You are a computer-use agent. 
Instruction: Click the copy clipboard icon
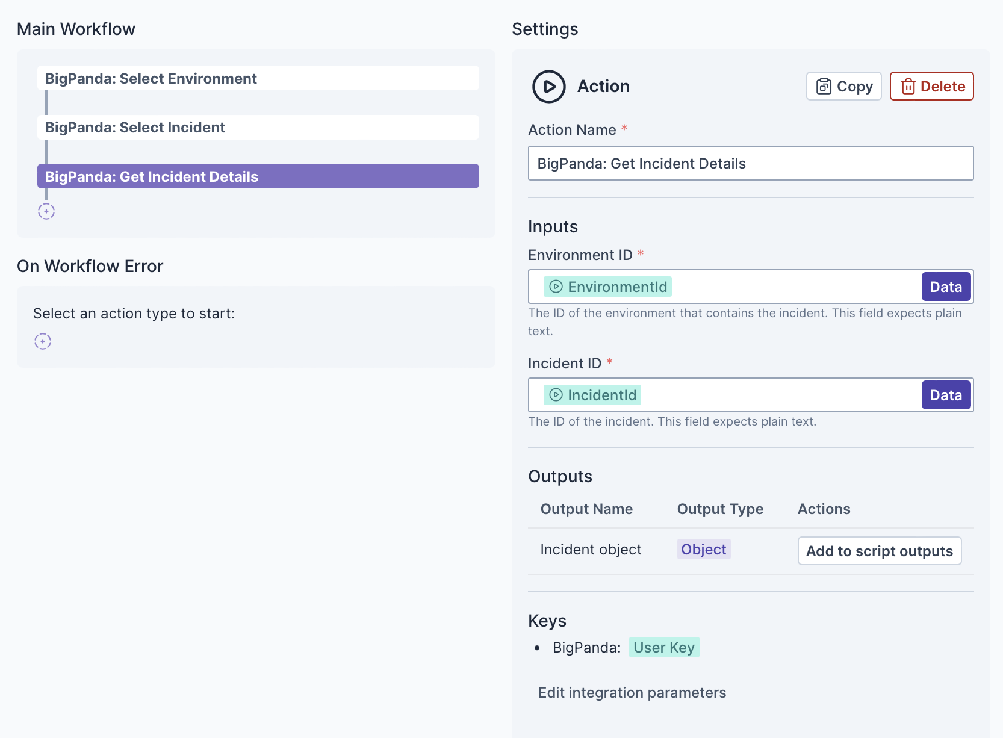tap(823, 87)
